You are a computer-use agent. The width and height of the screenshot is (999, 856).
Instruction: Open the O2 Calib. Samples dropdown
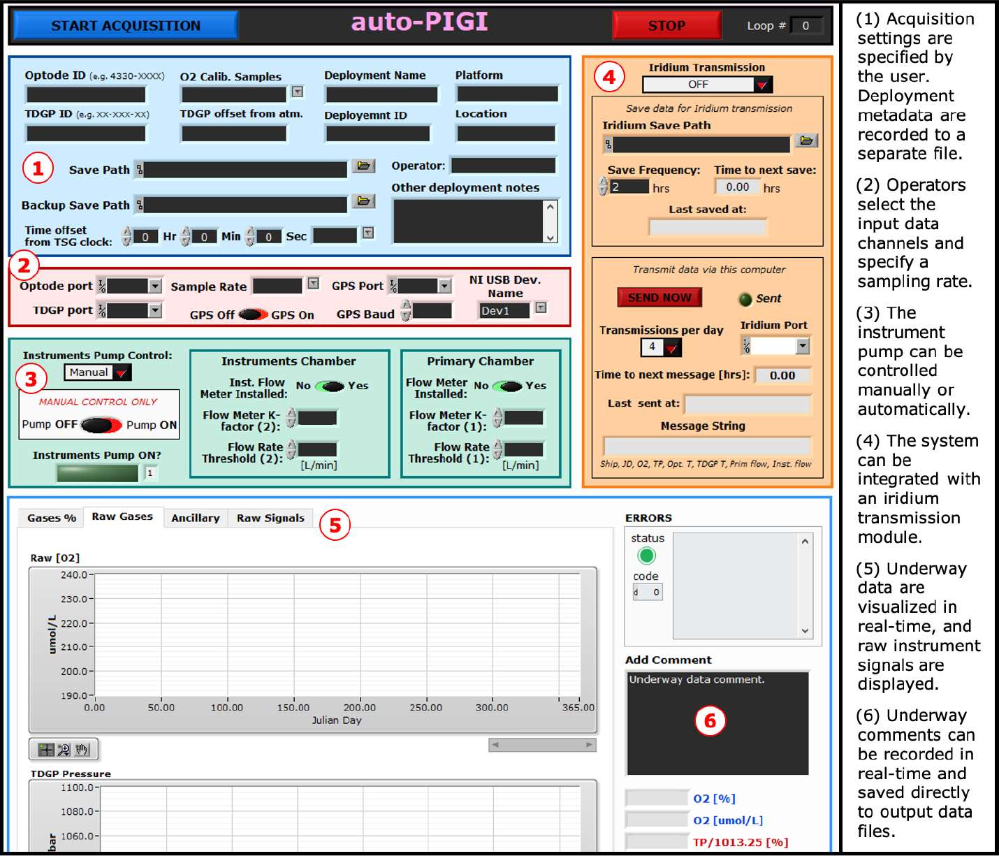tap(298, 92)
